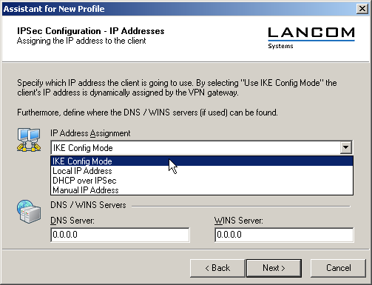Click the networked computers icon
This screenshot has height=285, width=372.
coord(29,140)
